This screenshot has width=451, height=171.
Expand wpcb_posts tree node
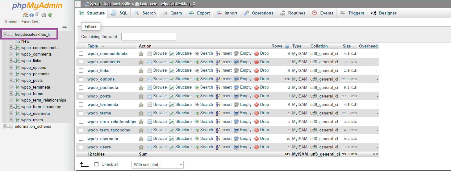pos(11,81)
